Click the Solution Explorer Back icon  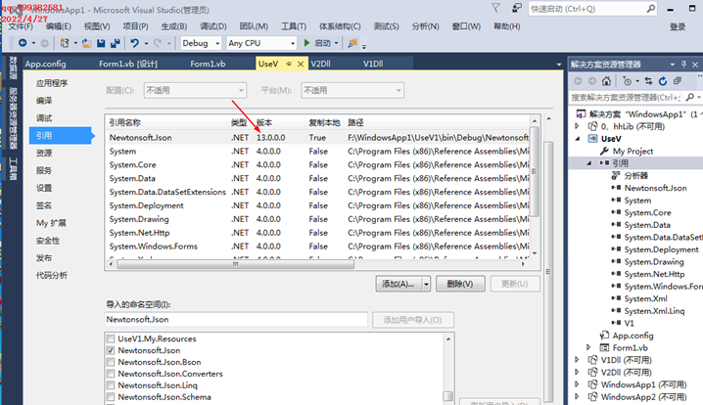point(579,81)
